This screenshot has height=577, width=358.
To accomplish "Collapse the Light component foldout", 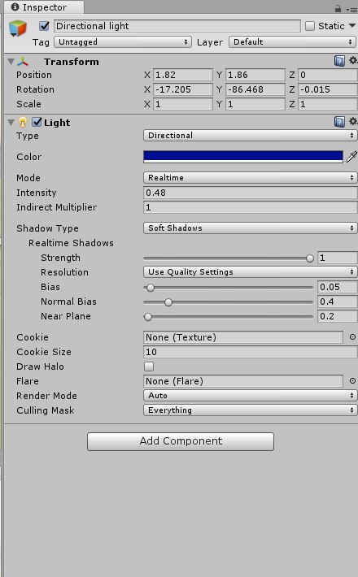I will [11, 122].
